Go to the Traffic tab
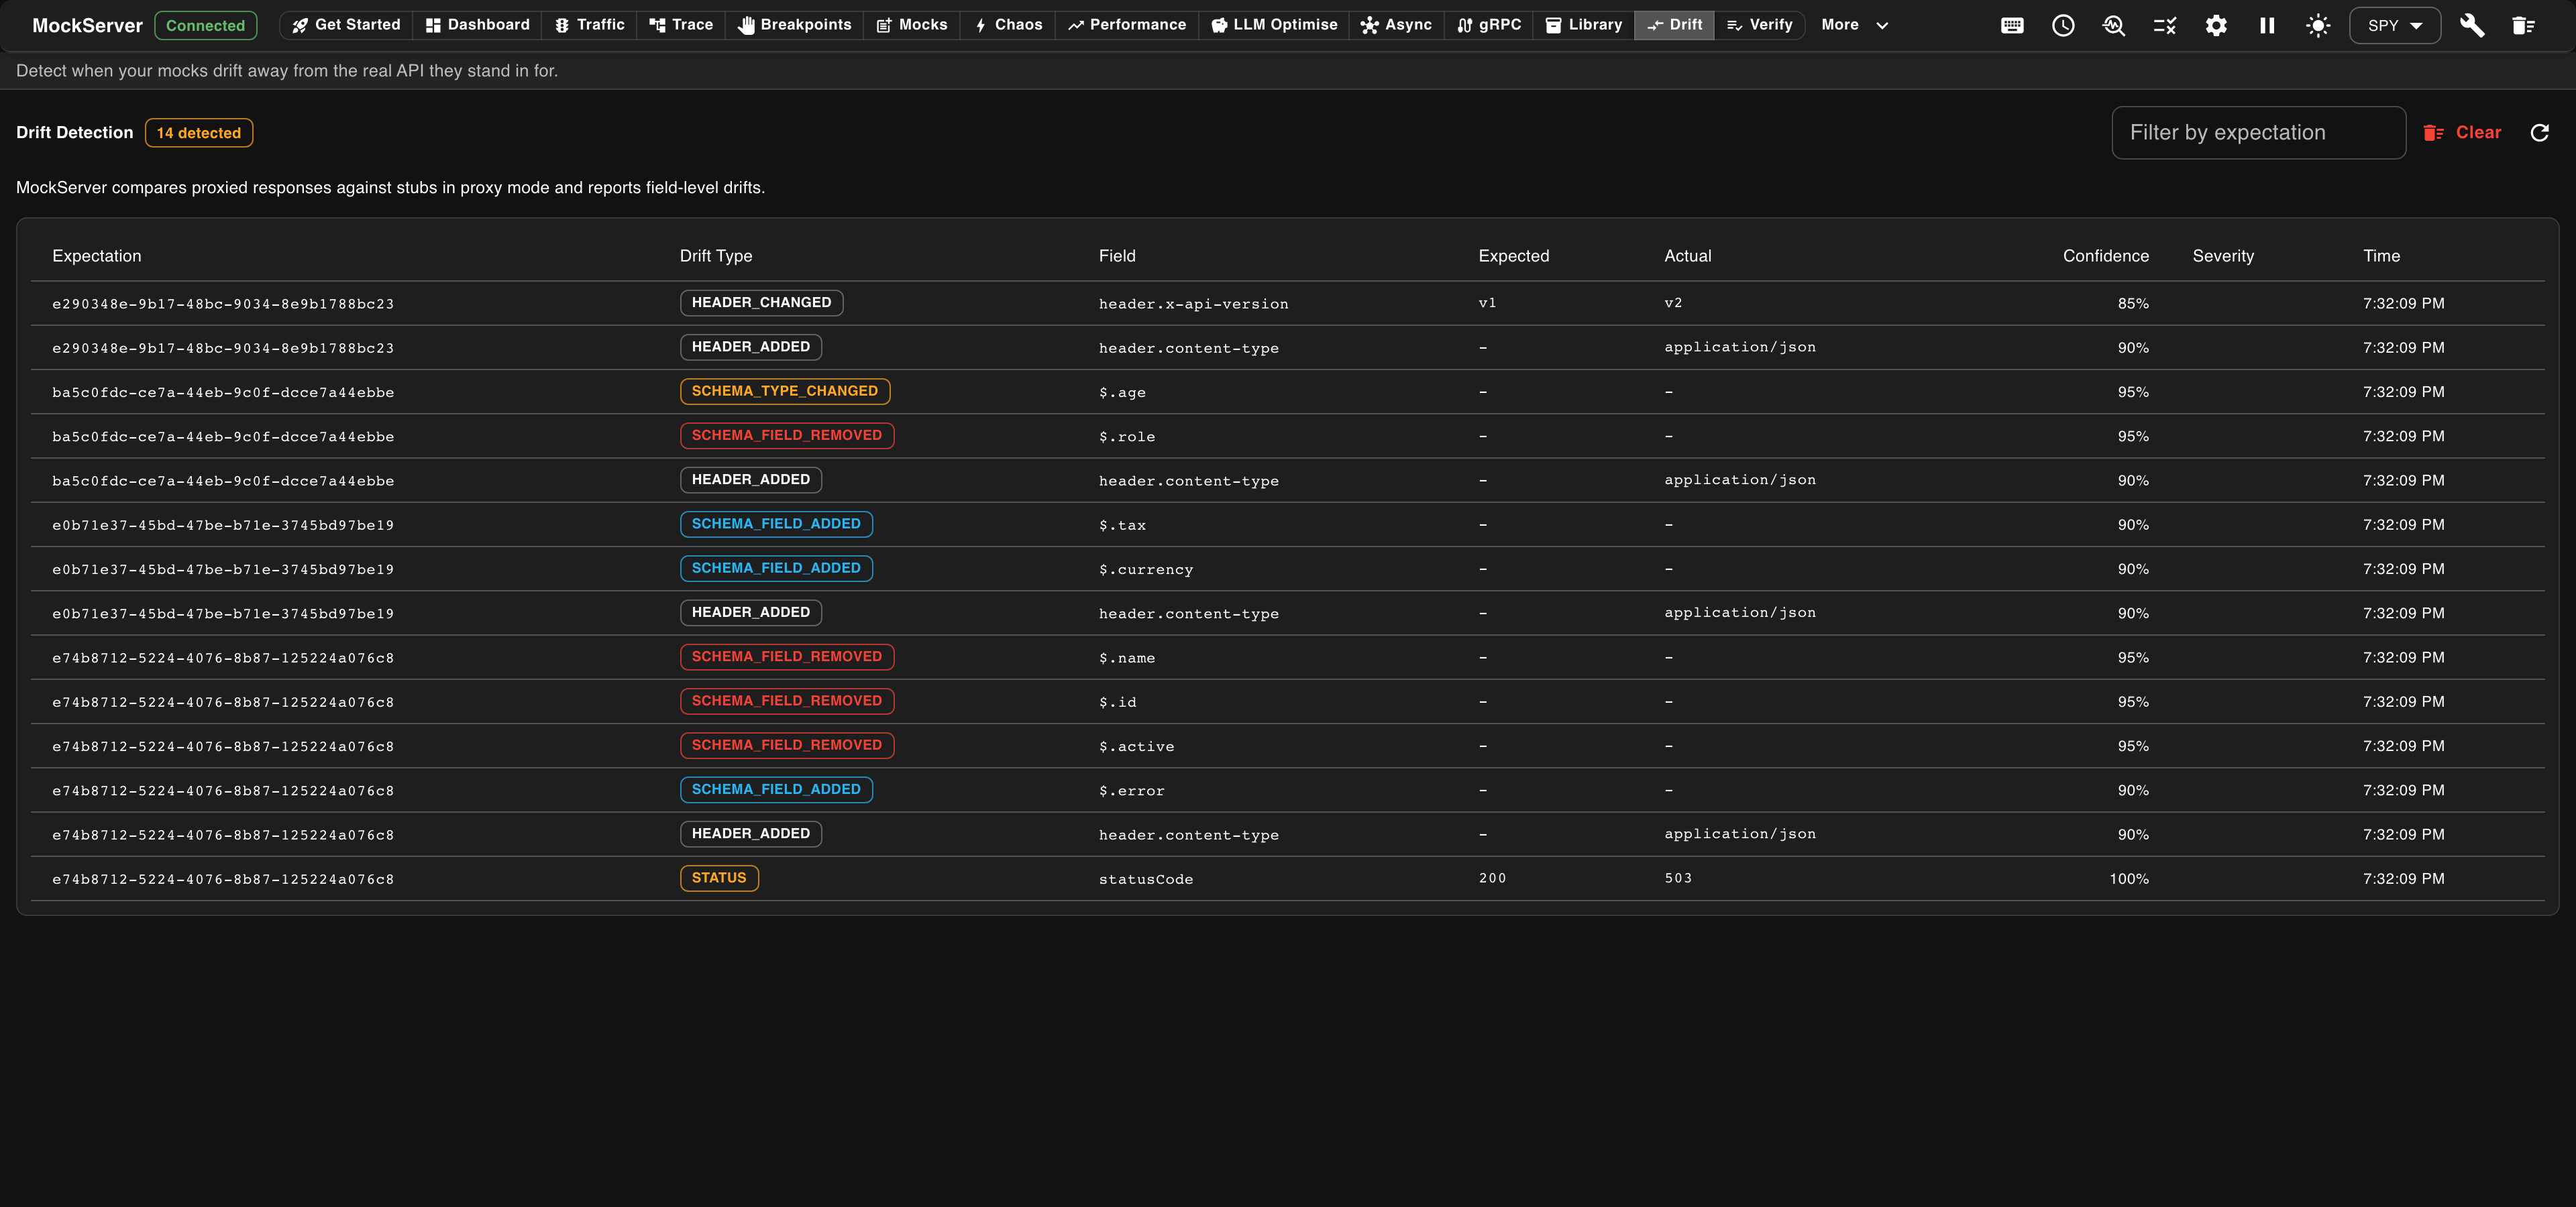The image size is (2576, 1207). pos(590,25)
